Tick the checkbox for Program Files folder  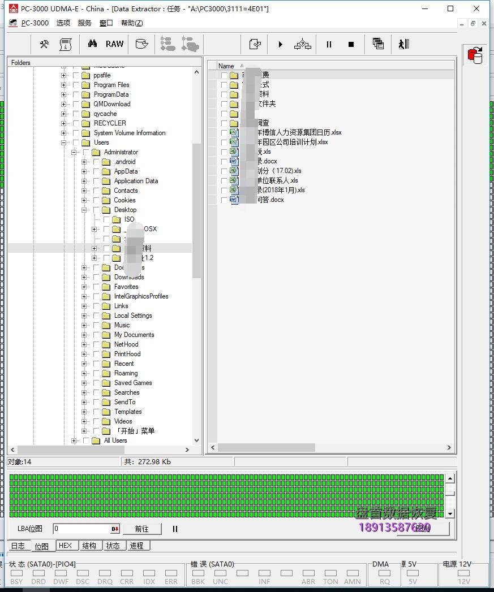click(x=76, y=85)
